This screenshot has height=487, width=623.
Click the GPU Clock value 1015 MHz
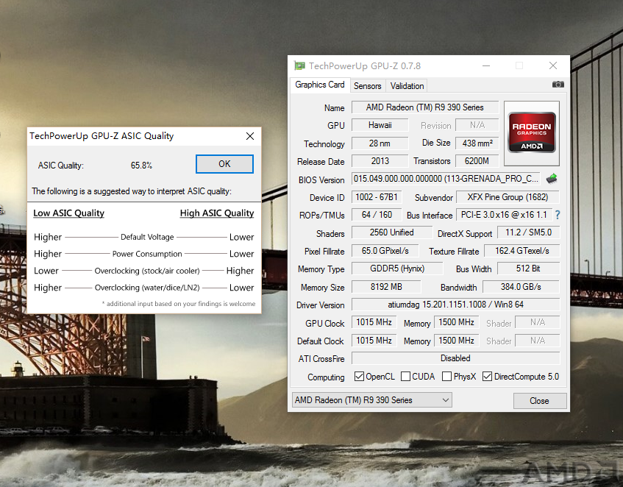pos(374,322)
